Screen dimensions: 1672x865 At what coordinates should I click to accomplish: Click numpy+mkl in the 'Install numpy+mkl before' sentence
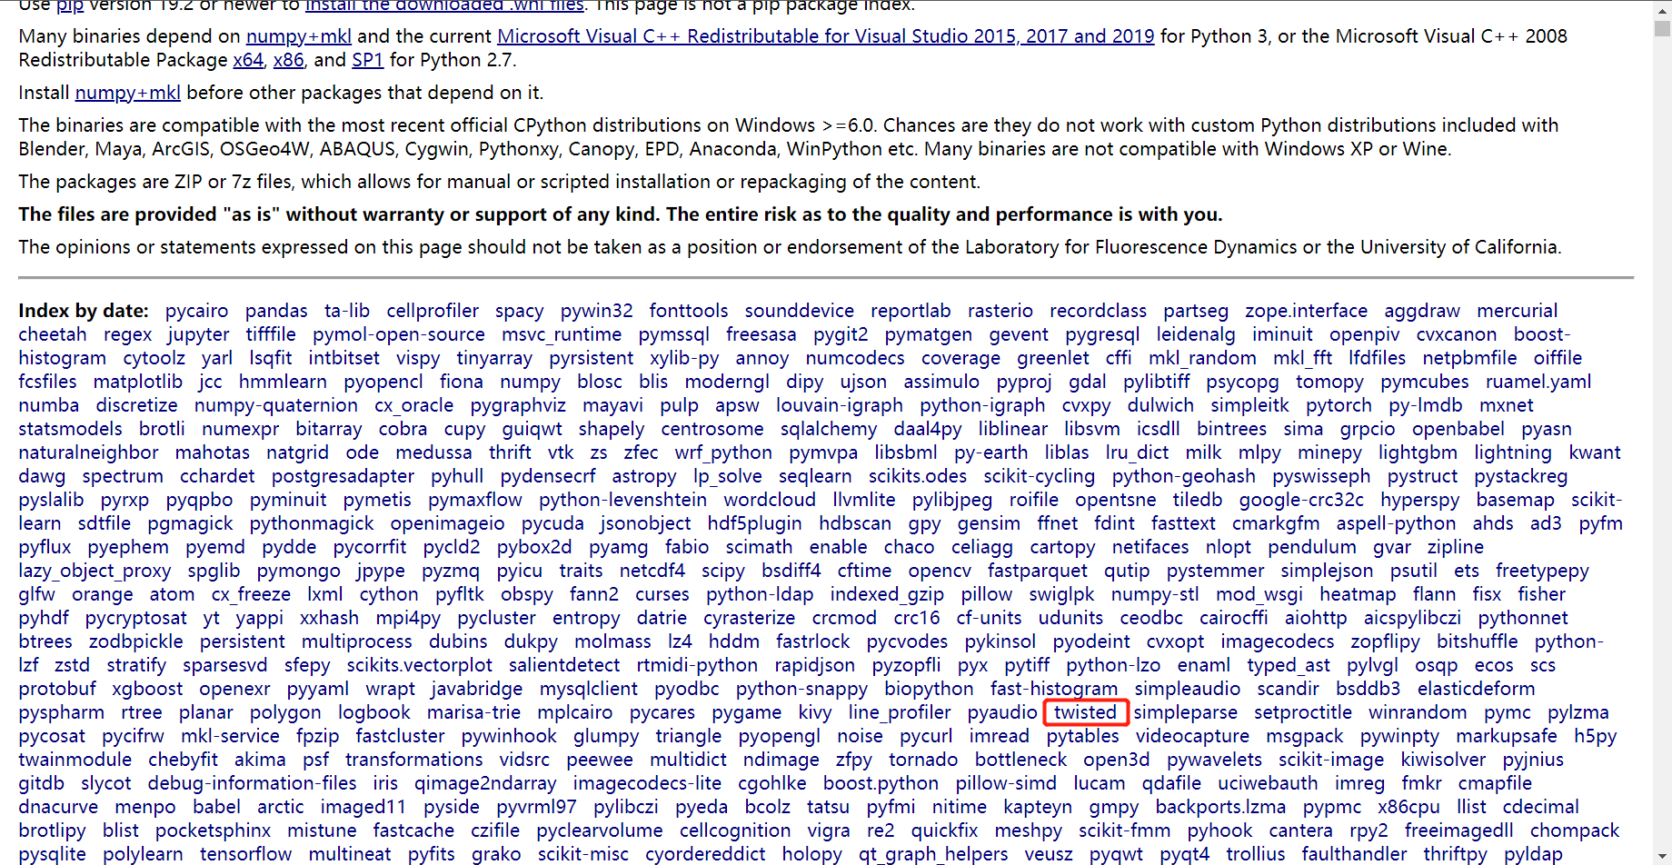[127, 93]
